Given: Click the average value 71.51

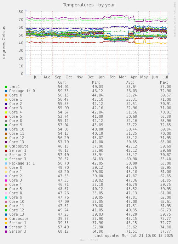Looking at the screenshot, I should (132, 231).
